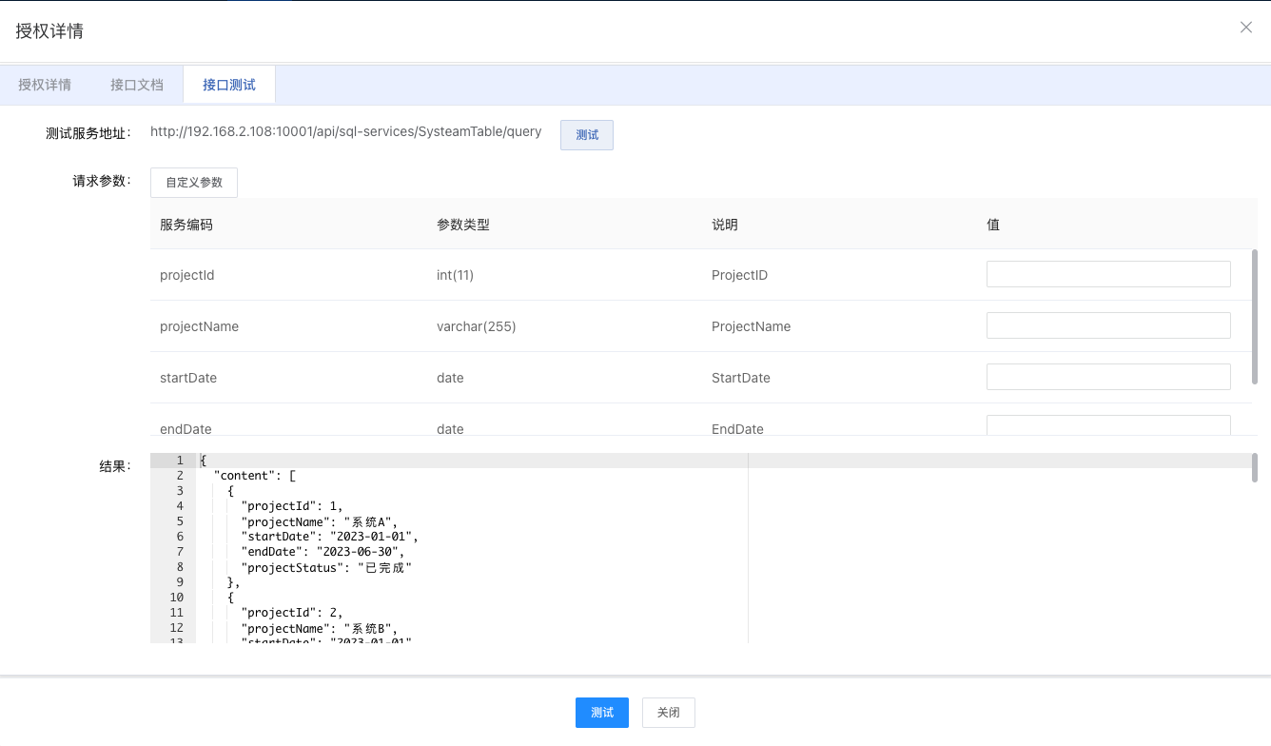
Task: Open the 接口文档 tab
Action: (137, 85)
